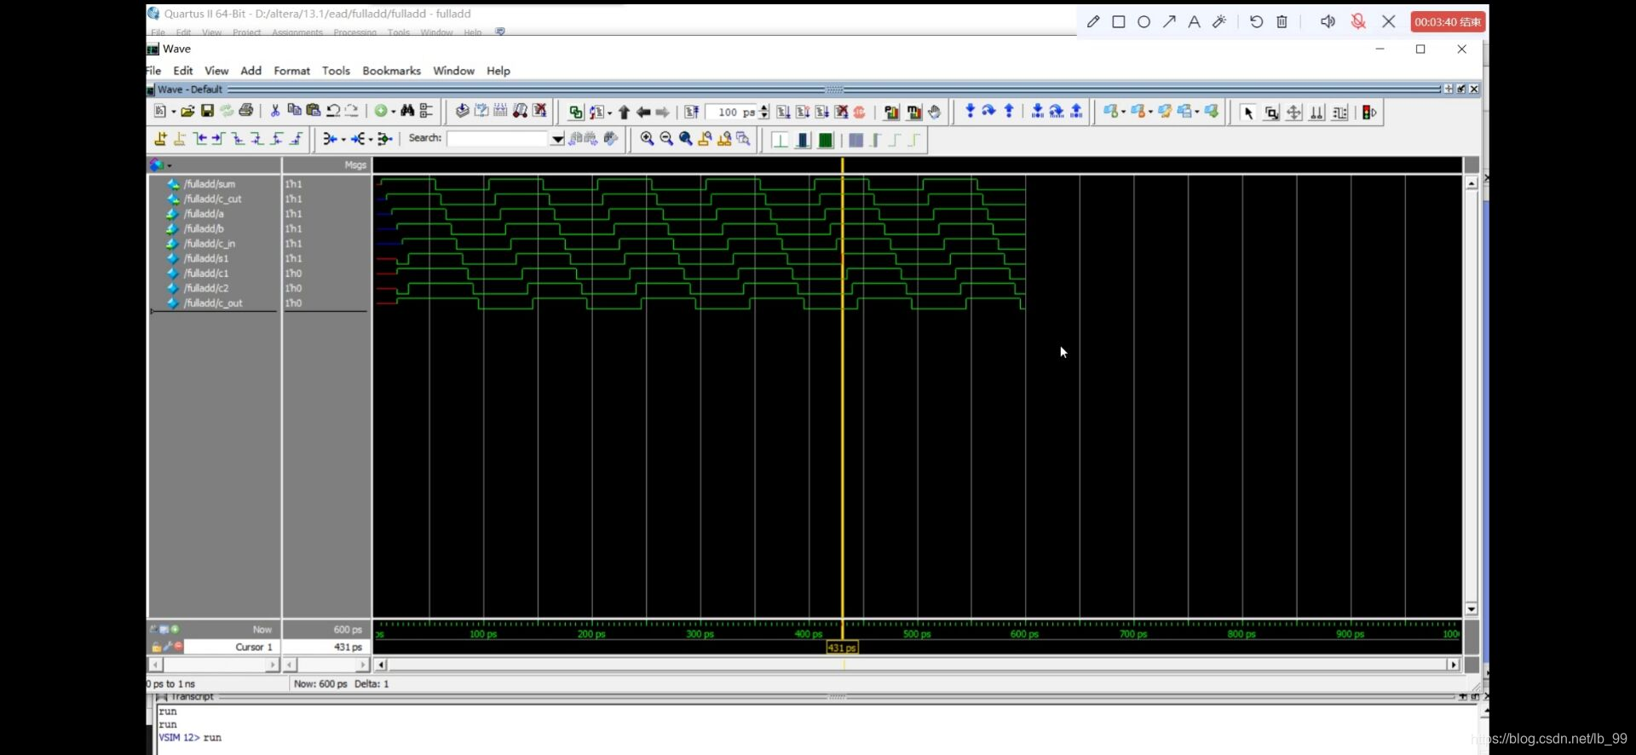Toggle the white leaf-names waveform format button
Image resolution: width=1636 pixels, height=755 pixels.
coord(780,141)
